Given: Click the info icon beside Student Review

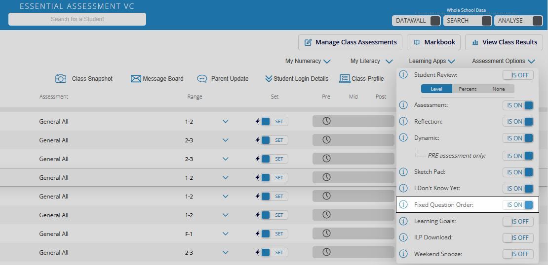Looking at the screenshot, I should pyautogui.click(x=403, y=75).
